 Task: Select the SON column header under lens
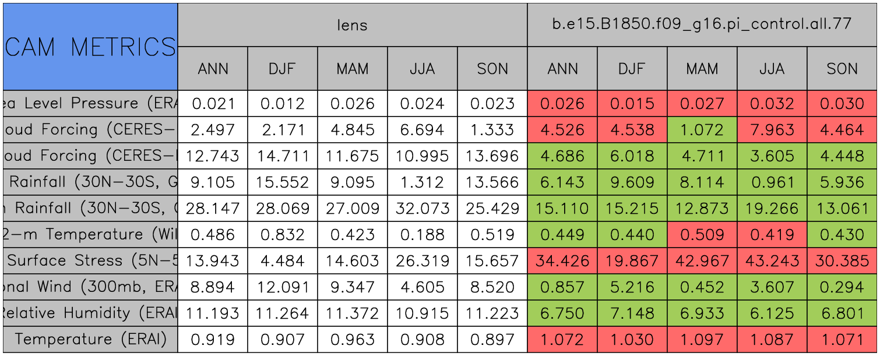tap(492, 69)
